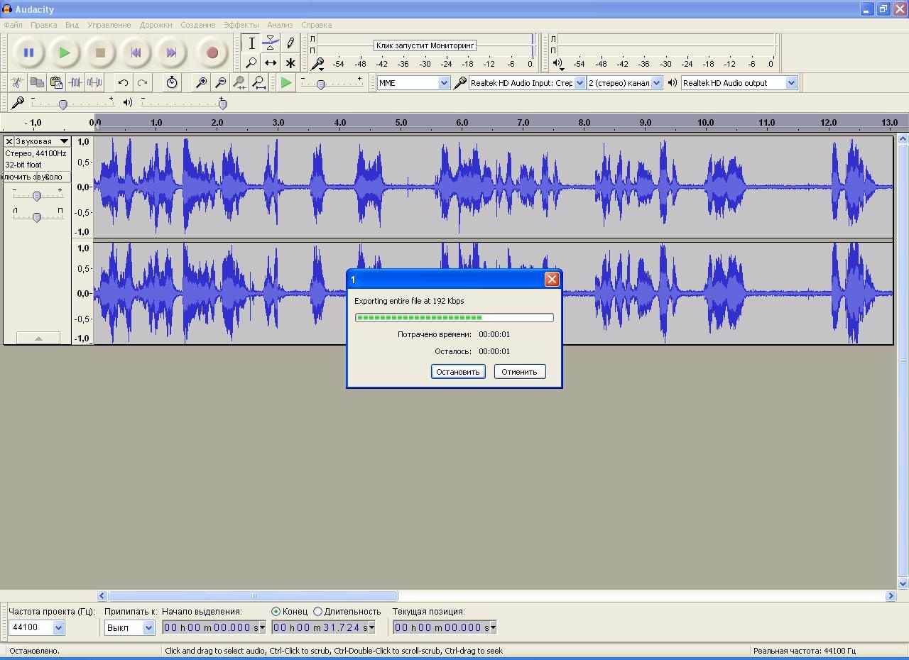Open the Вид menu

tap(72, 25)
